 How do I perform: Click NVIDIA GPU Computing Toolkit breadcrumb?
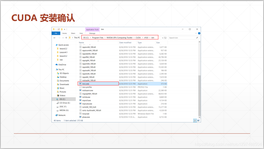(x=119, y=38)
